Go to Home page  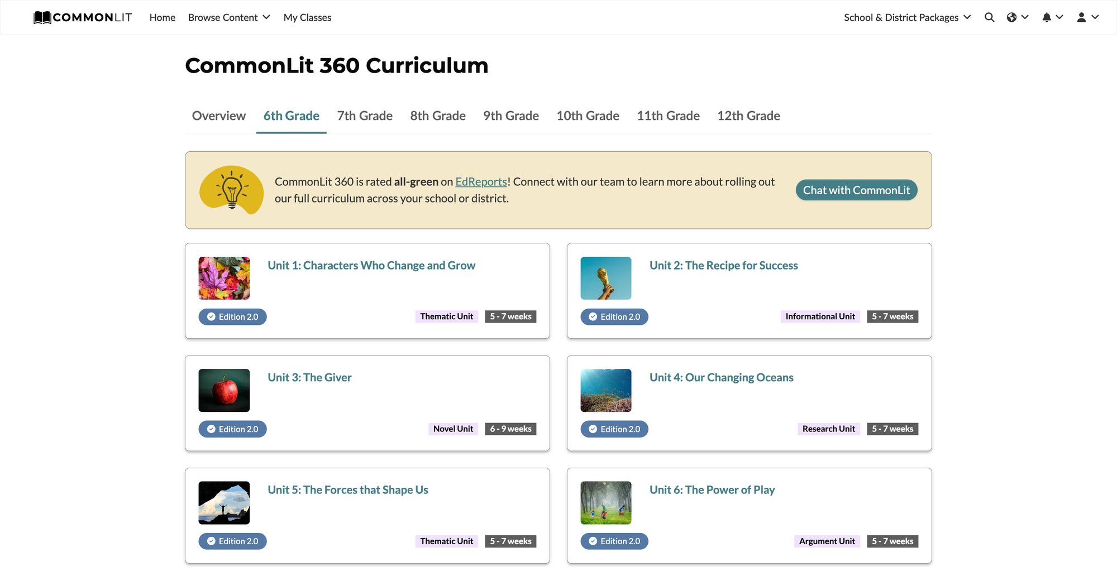(x=163, y=17)
